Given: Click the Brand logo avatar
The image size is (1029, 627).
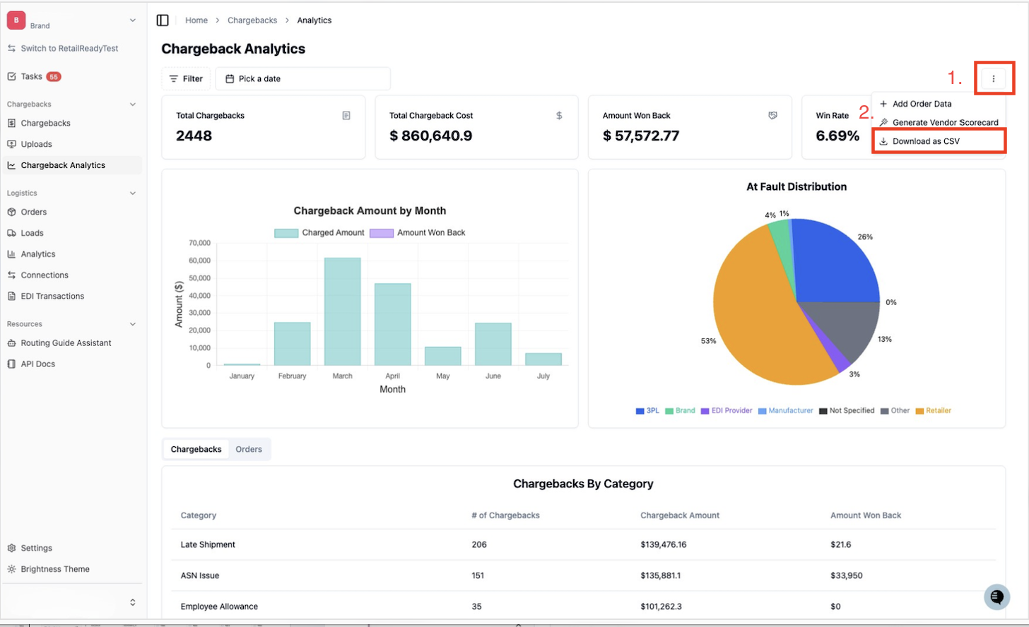Looking at the screenshot, I should click(x=16, y=20).
